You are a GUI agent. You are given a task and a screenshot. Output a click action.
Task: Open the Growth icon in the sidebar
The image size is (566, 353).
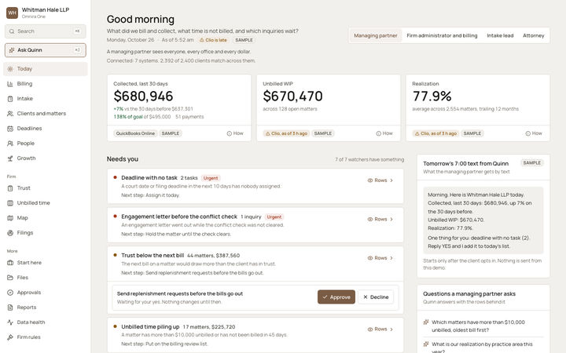(x=10, y=158)
